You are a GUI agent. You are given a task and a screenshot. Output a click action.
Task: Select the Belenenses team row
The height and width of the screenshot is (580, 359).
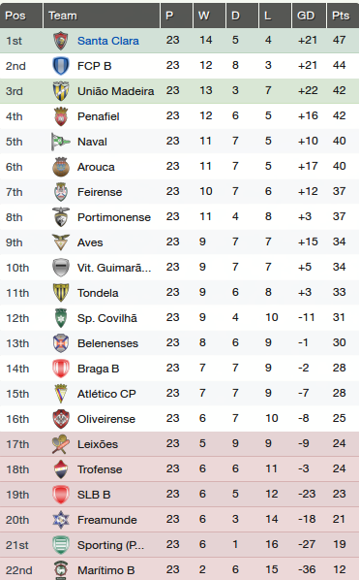pos(179,343)
